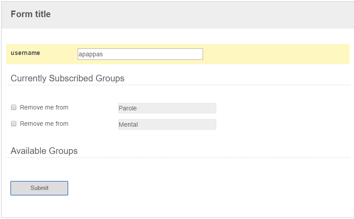Click the dotted line under Currently Subscribed Groups
The width and height of the screenshot is (354, 219).
[x=178, y=85]
